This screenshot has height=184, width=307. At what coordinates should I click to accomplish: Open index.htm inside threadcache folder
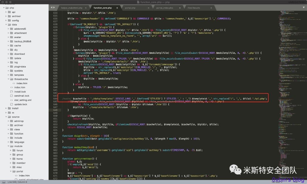(22, 83)
